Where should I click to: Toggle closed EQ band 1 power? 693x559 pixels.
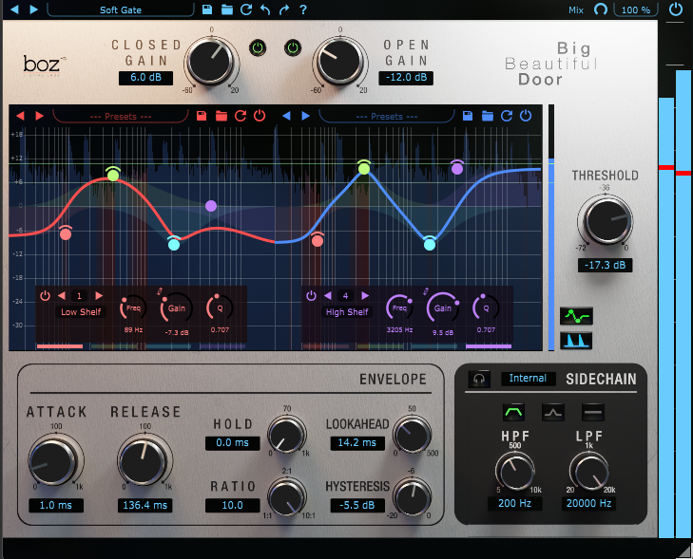(45, 295)
